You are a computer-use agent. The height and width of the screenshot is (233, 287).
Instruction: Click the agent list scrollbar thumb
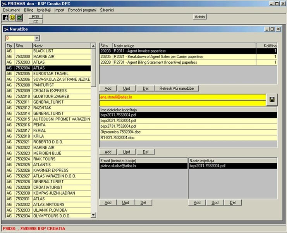pos(93,68)
